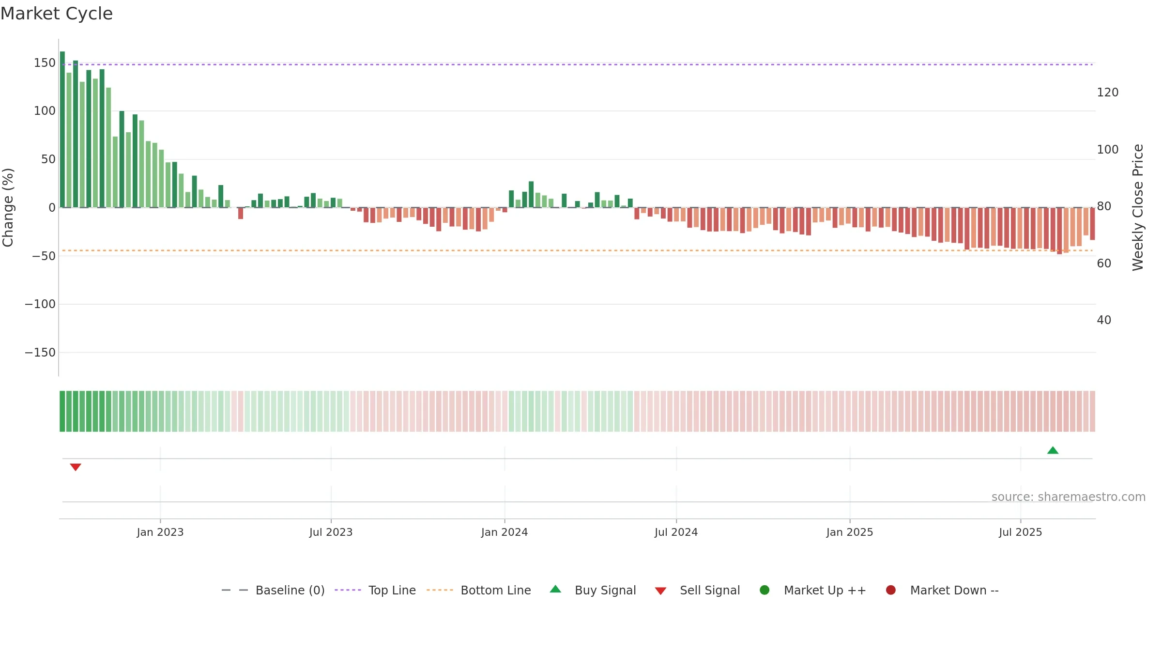The height and width of the screenshot is (654, 1162).
Task: Click the green Market Up circle icon in the legend
Action: pos(764,590)
